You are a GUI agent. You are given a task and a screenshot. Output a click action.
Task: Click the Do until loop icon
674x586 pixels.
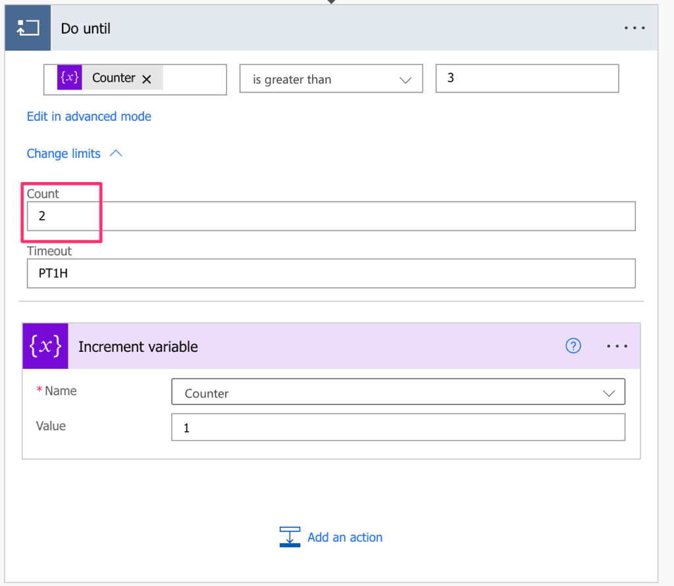tap(28, 28)
